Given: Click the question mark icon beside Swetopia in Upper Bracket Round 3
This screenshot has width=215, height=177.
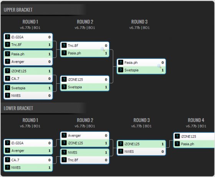Looking at the screenshot, I should tap(121, 70).
